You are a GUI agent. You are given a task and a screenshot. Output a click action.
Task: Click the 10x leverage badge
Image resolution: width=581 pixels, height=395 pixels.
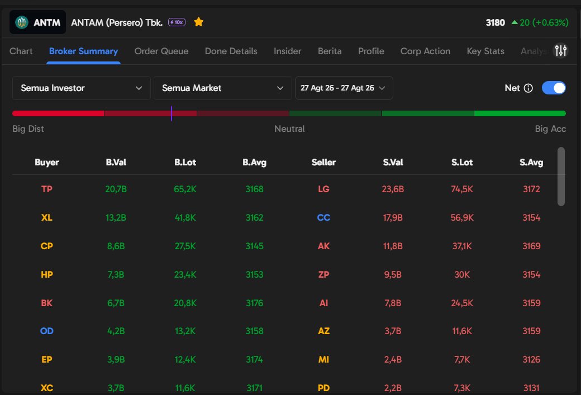(177, 22)
